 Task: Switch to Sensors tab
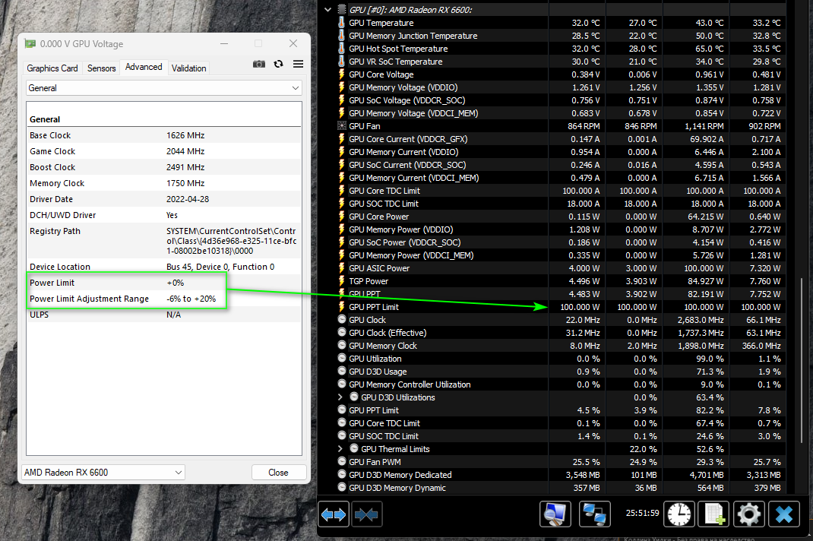[x=102, y=68]
